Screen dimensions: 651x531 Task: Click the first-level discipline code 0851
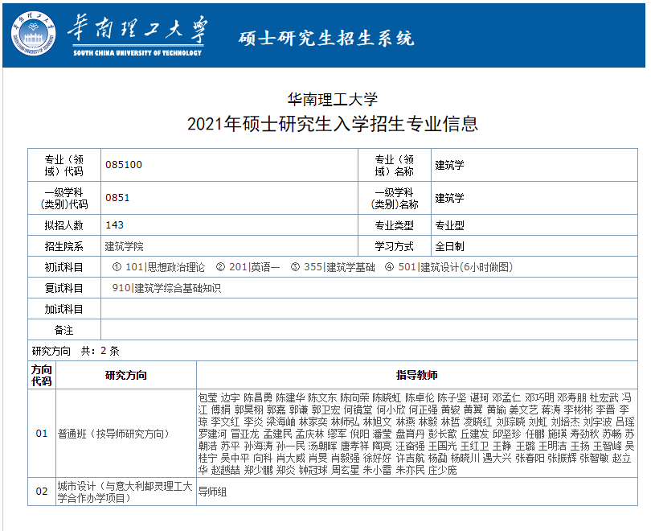pos(117,198)
